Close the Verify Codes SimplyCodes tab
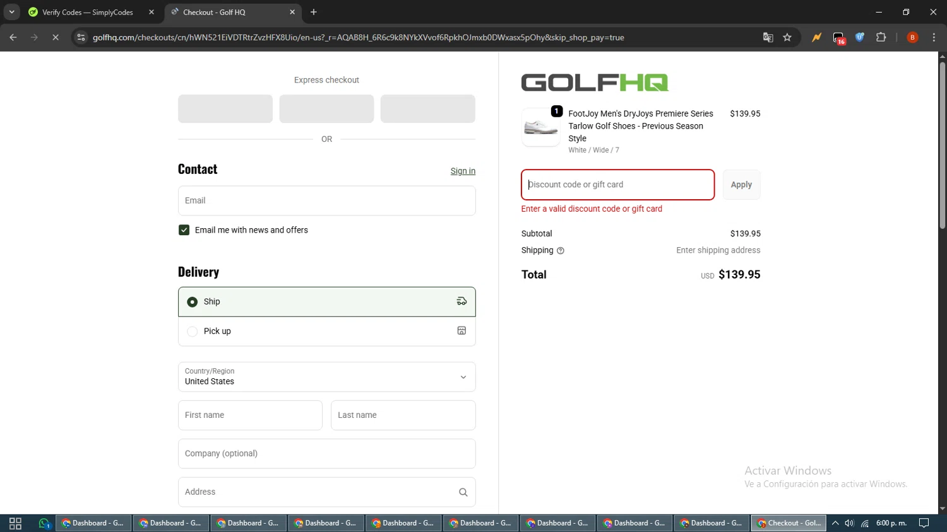947x532 pixels. (152, 12)
